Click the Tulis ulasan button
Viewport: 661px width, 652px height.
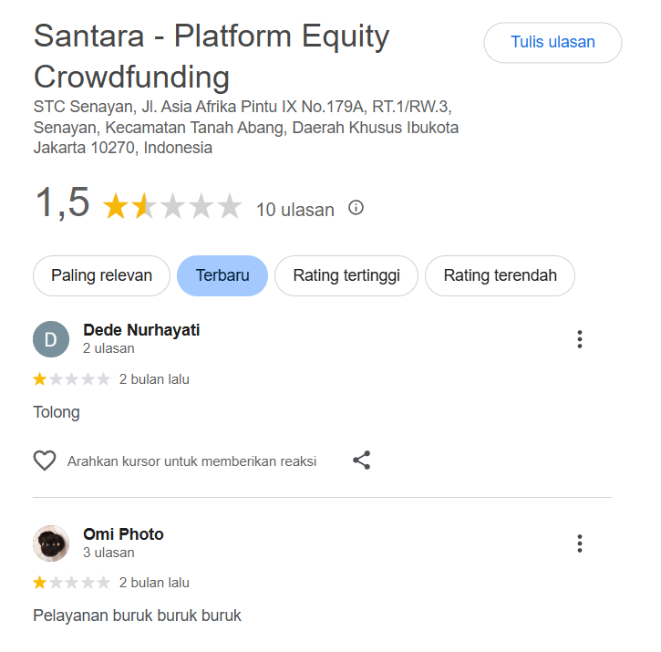(553, 42)
